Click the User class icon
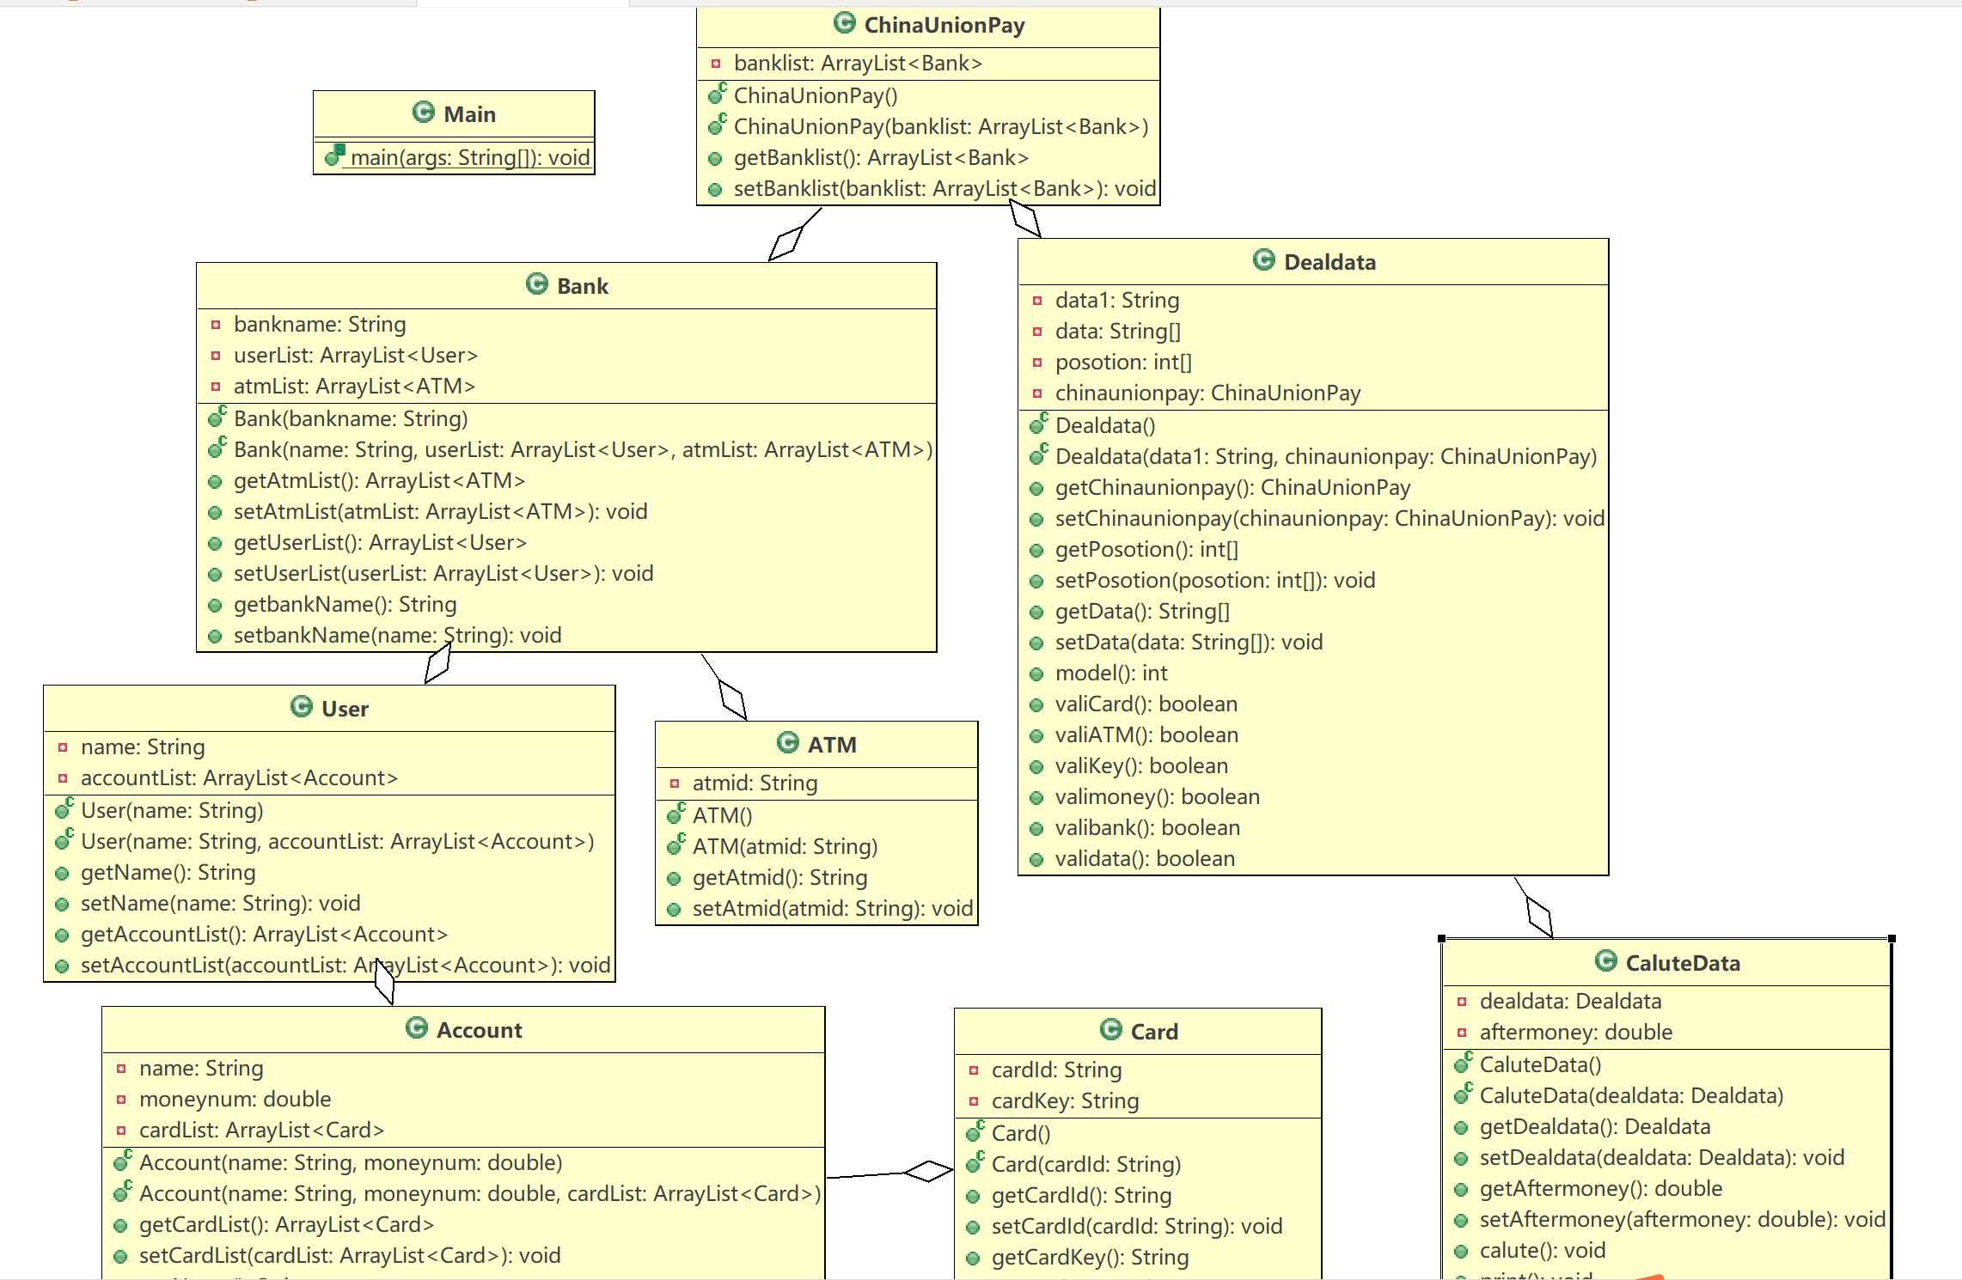The height and width of the screenshot is (1280, 1962). coord(301,706)
